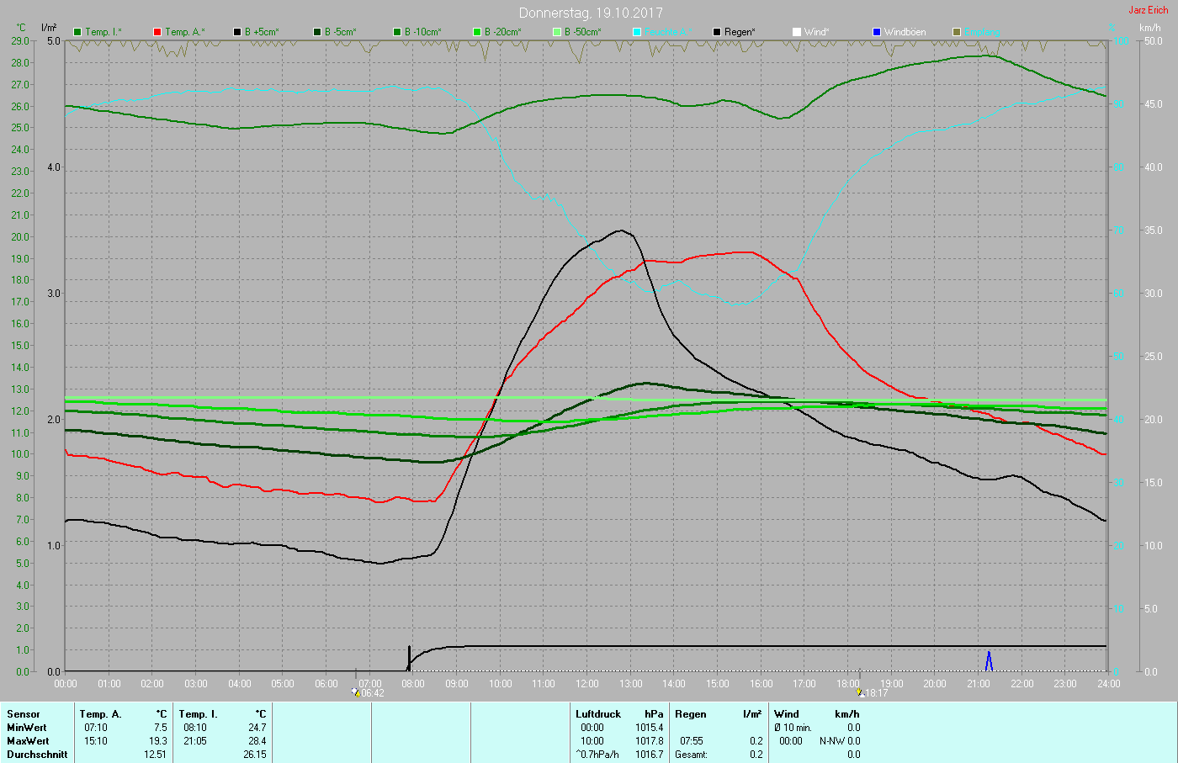Click the olive legend swatch after Windböen
Screen dimensions: 1178x763
click(957, 32)
